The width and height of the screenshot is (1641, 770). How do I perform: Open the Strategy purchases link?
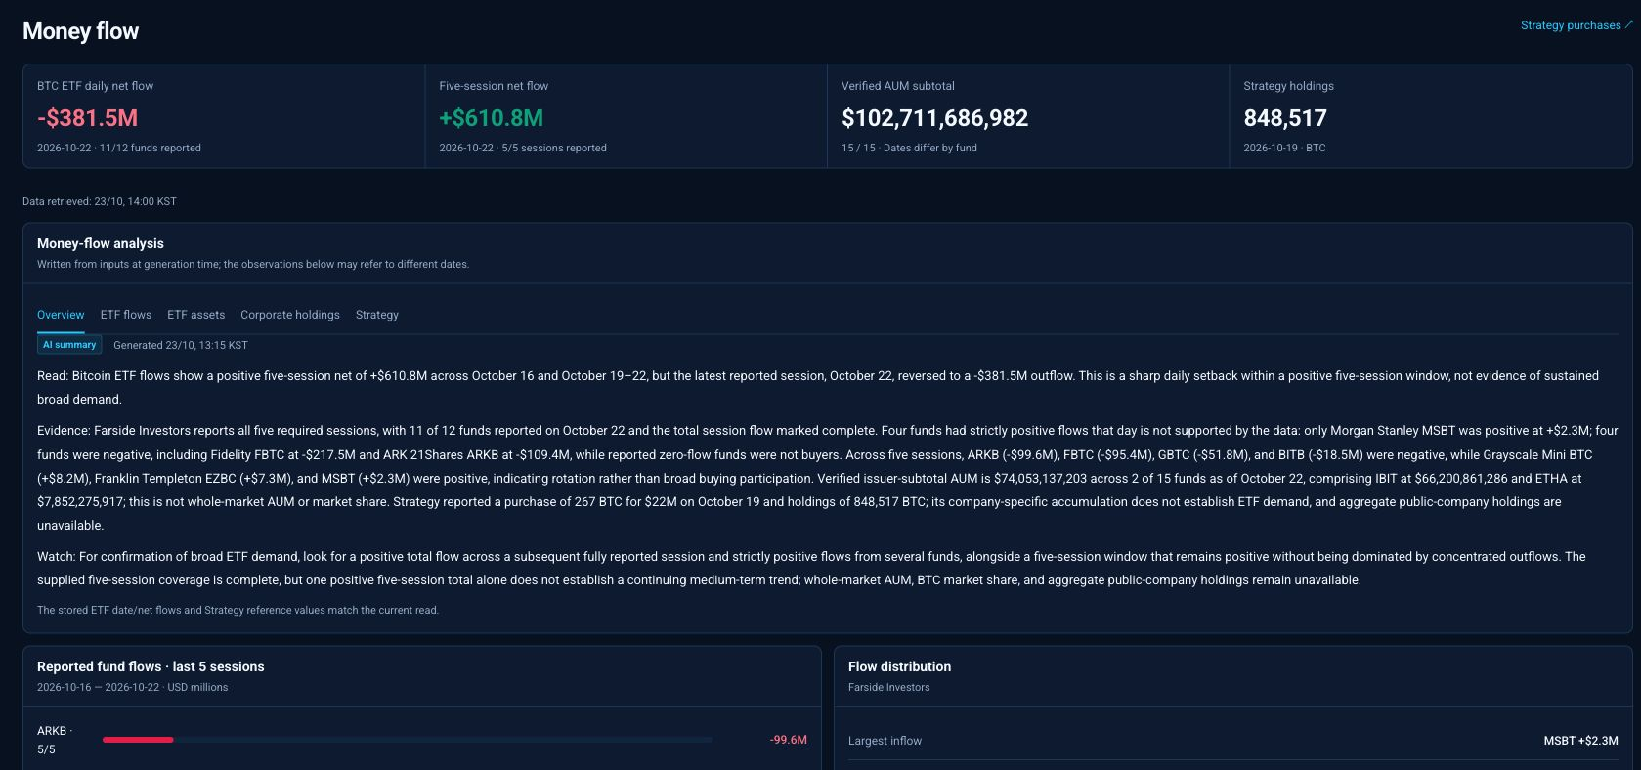[x=1576, y=25]
